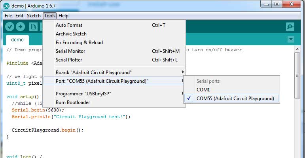Screen dimensions: 305x158
Task: Choose the COM1 serial port
Action: [203, 89]
